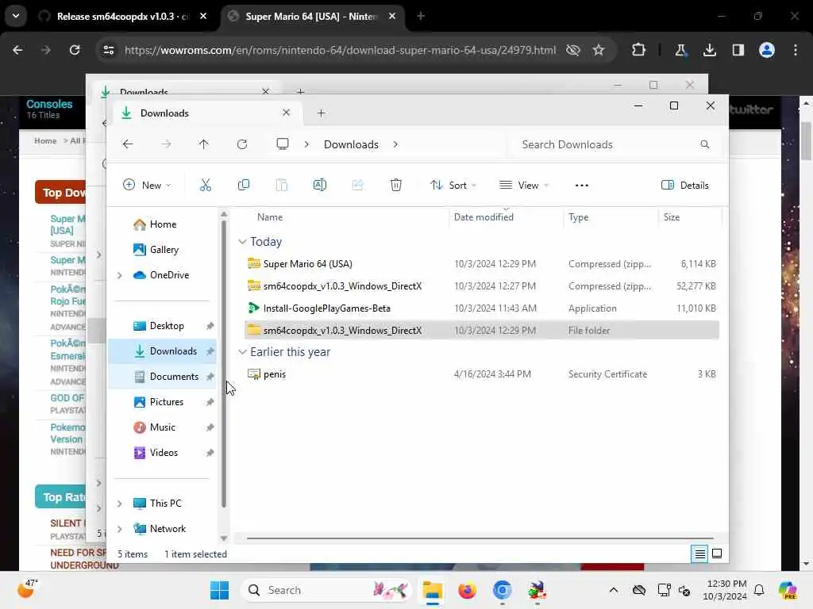Open Chrome three-dot menu
The width and height of the screenshot is (813, 609).
[x=796, y=50]
